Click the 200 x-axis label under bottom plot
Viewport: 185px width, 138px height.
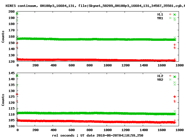pyautogui.click(x=36, y=130)
